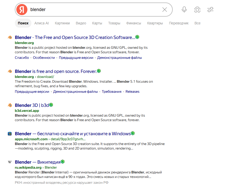Open the b3d.vercel.app URL

(27, 111)
